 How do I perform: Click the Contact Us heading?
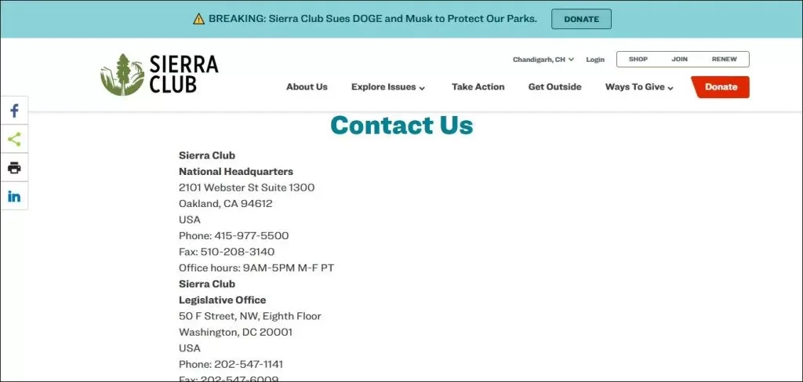[x=401, y=125]
